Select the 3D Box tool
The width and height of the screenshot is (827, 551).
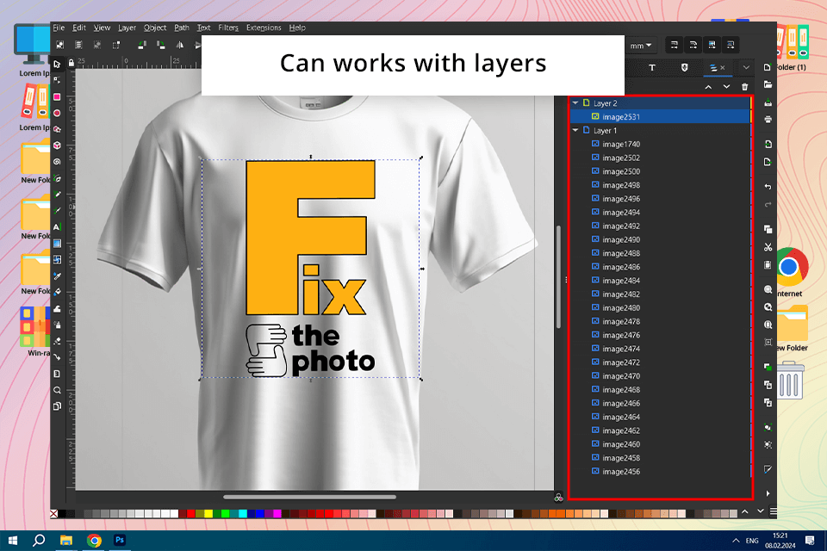click(x=57, y=145)
